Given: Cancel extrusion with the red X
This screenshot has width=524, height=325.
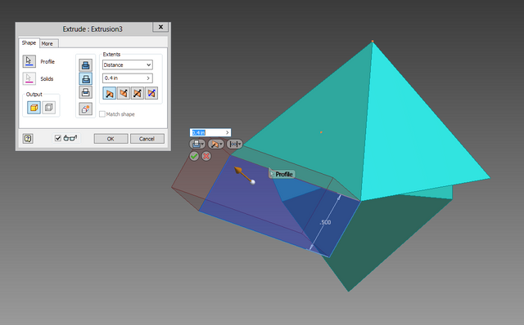Looking at the screenshot, I should [x=206, y=156].
